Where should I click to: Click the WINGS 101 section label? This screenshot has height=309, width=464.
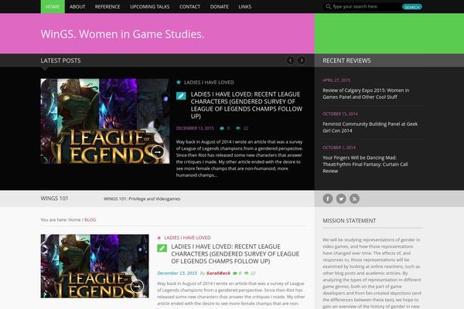click(54, 199)
